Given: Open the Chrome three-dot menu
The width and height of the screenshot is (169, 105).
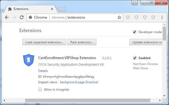Looking at the screenshot, I should [x=162, y=17].
